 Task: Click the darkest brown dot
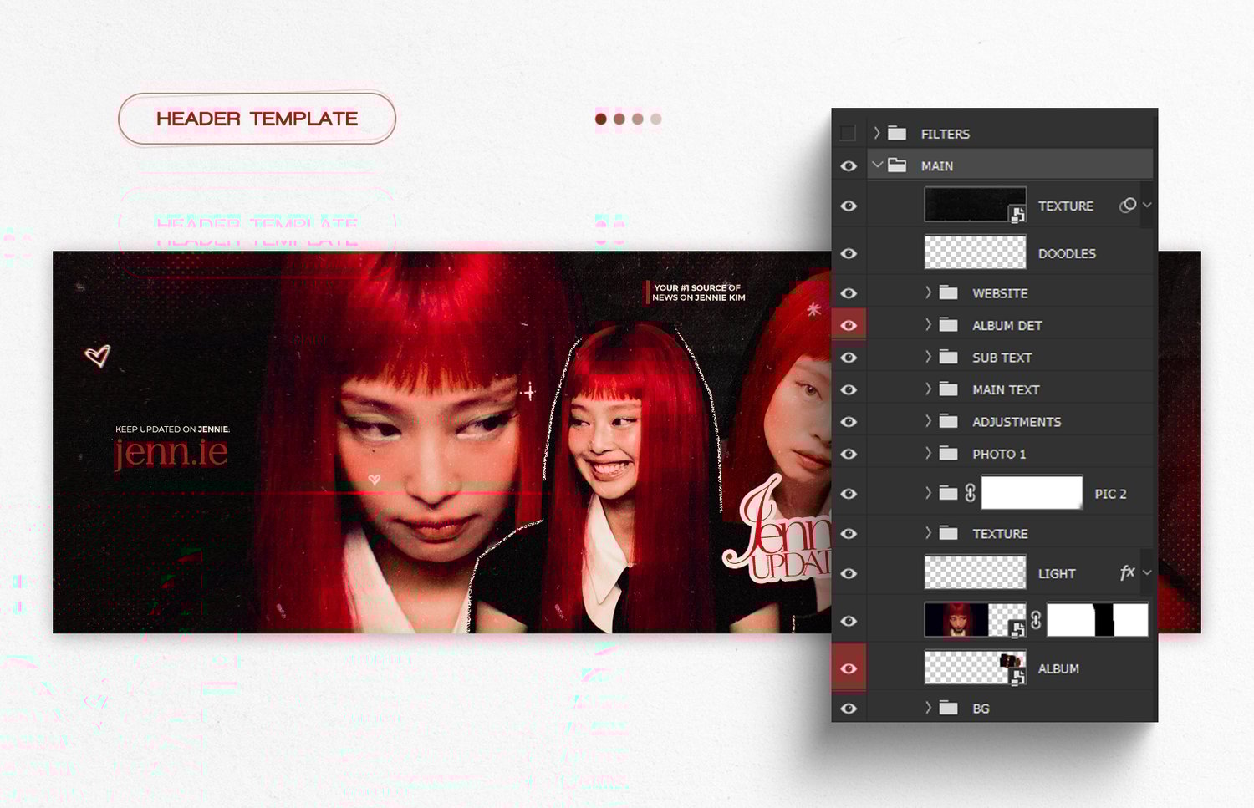600,119
